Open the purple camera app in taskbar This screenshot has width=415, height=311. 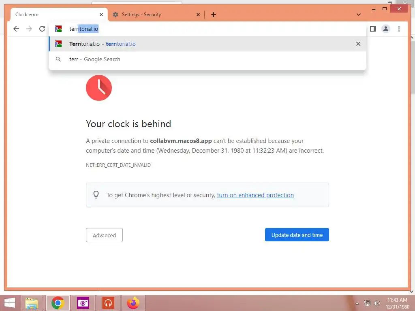pyautogui.click(x=83, y=303)
